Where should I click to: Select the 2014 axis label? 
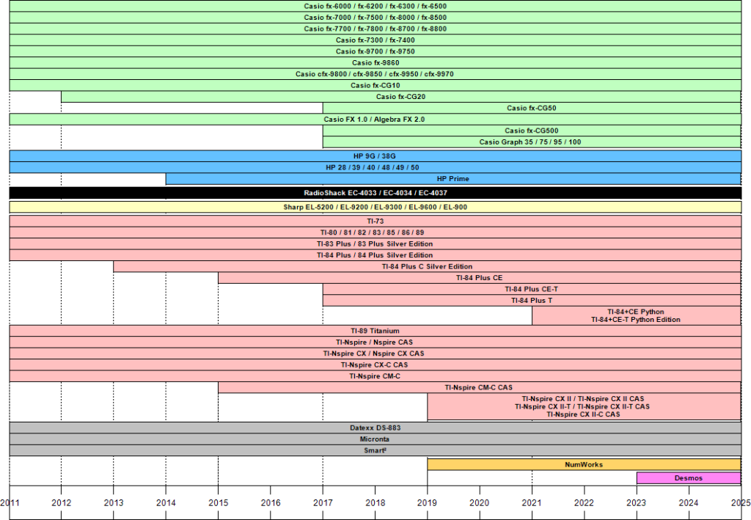pos(166,502)
